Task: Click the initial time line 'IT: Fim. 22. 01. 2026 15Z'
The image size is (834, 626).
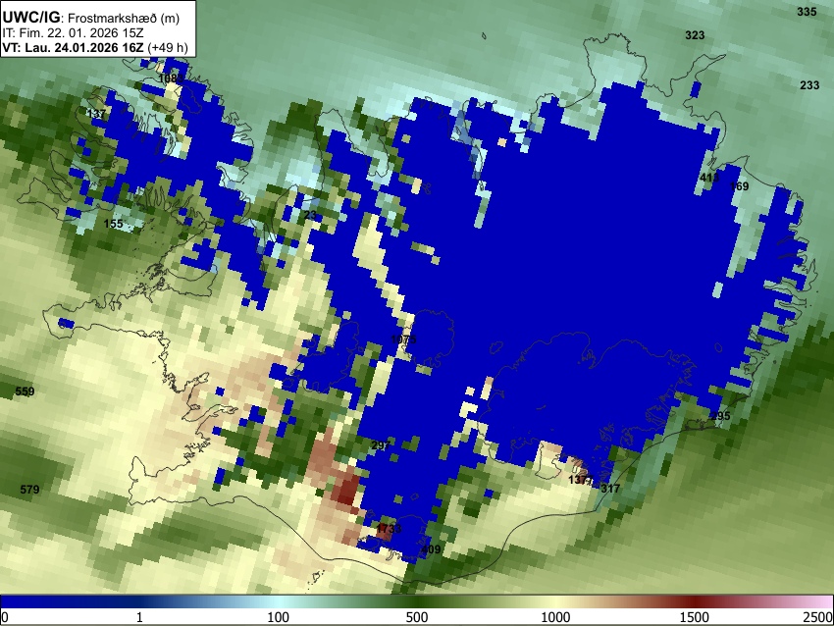Action: click(x=73, y=33)
